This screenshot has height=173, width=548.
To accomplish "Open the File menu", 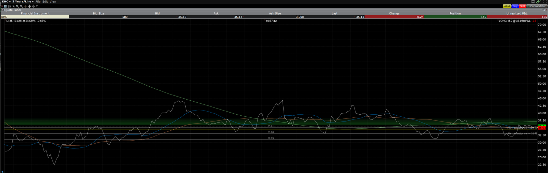I will [38, 2].
